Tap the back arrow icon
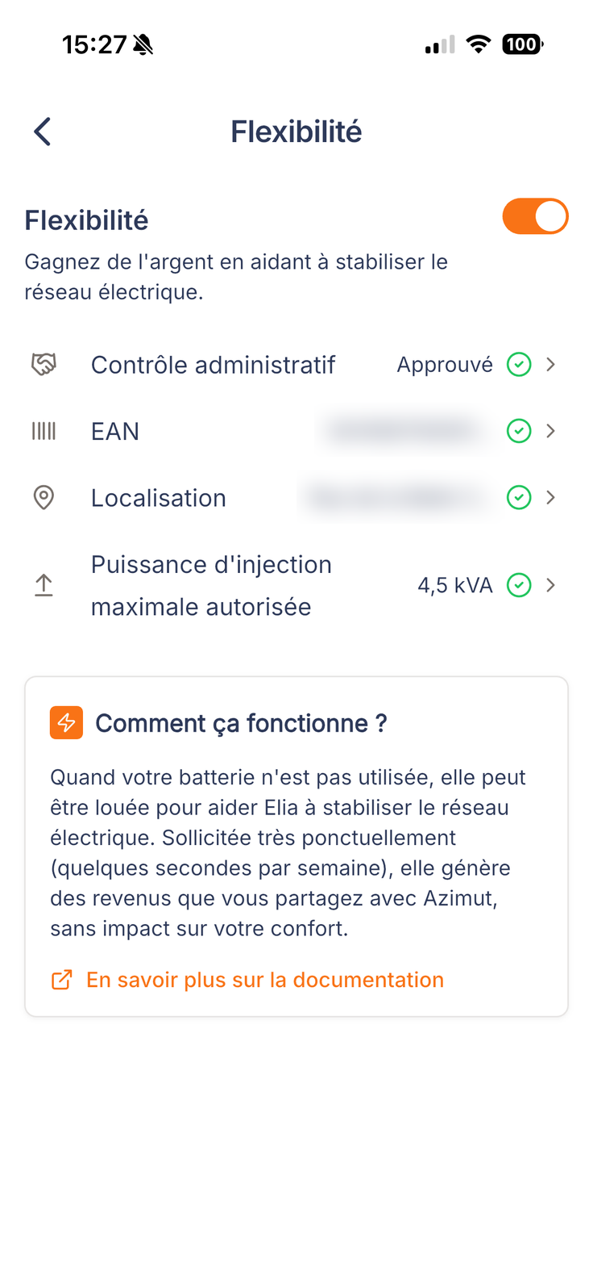Viewport: 593px width, 1288px height. [x=43, y=132]
